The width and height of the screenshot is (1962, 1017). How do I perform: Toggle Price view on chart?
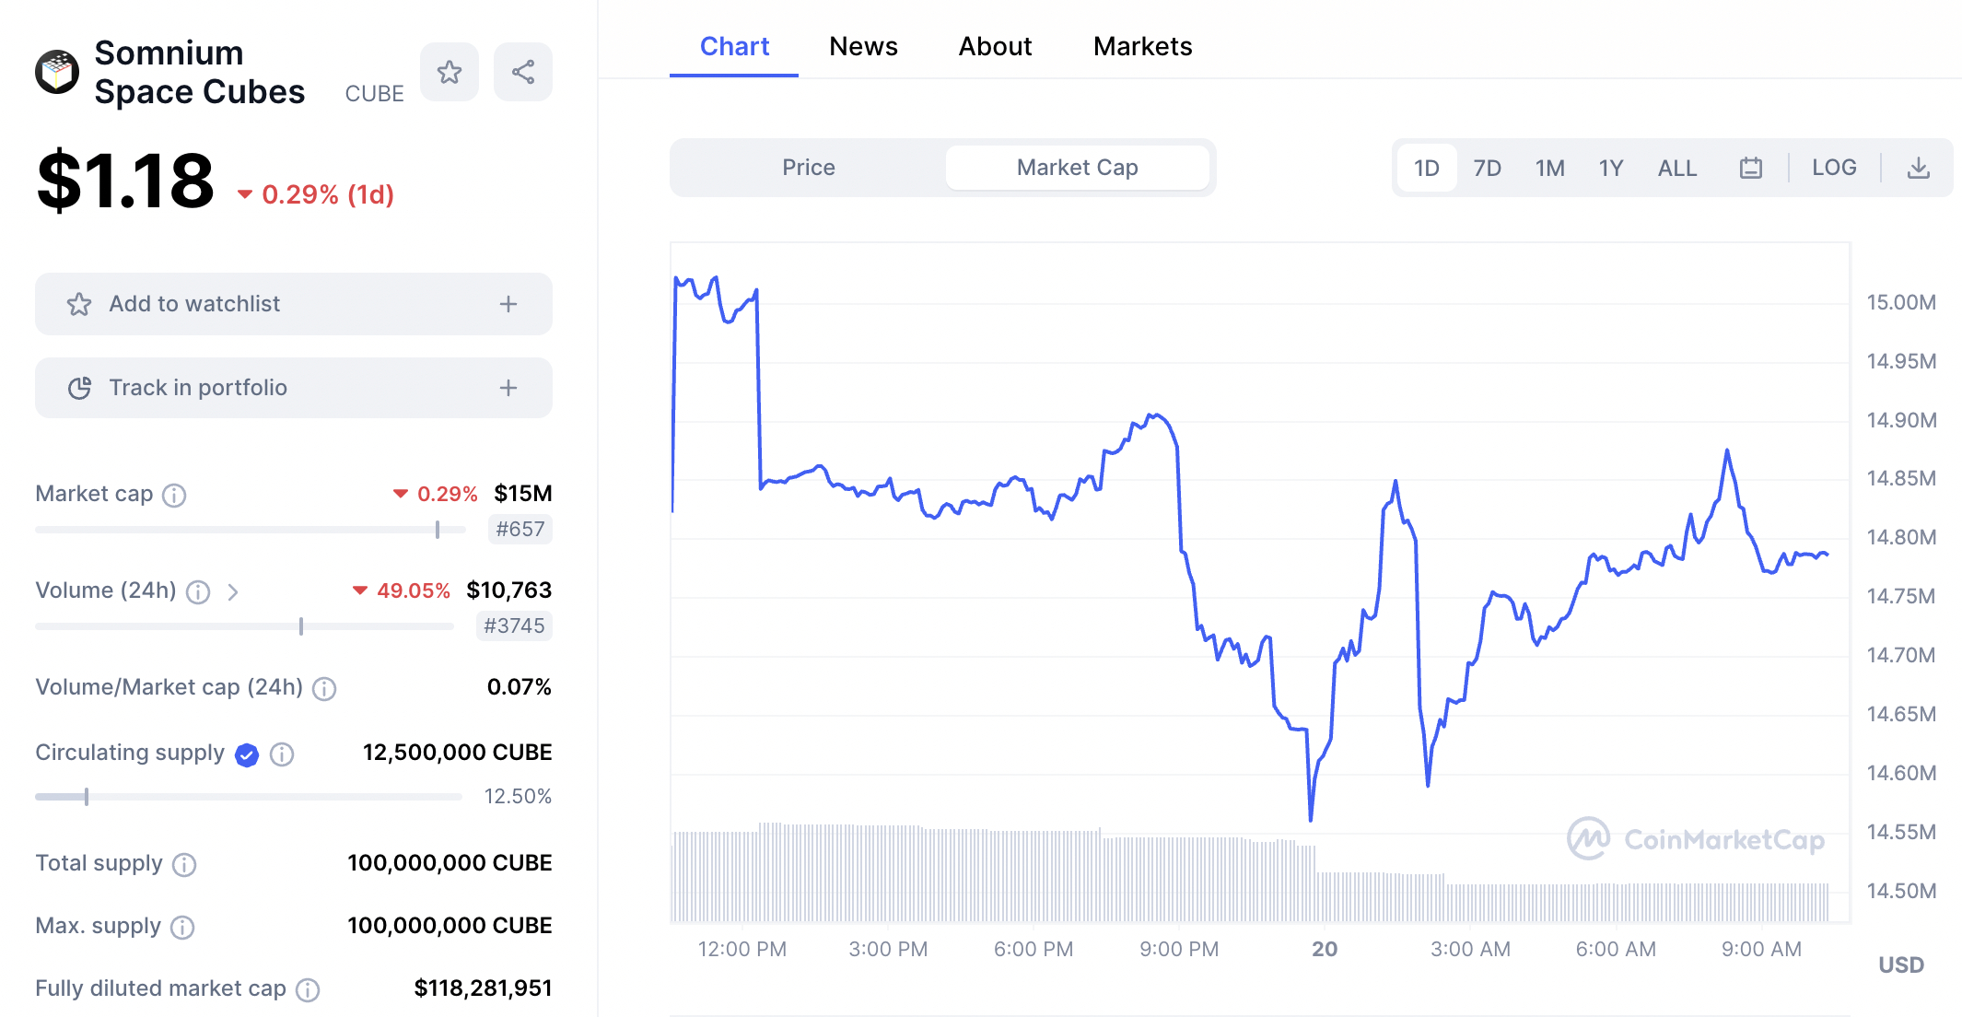[807, 168]
